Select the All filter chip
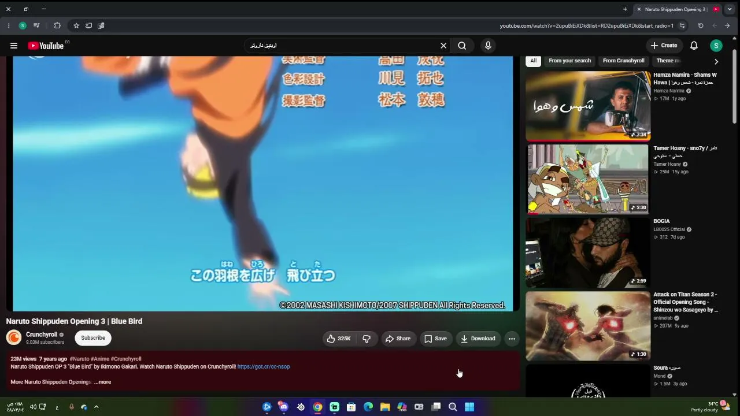This screenshot has width=740, height=416. click(534, 61)
